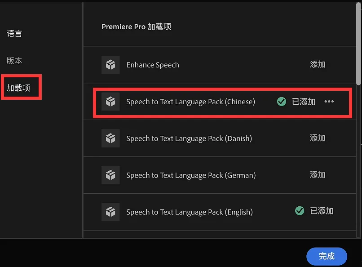Click the English language pack package icon

pos(110,212)
